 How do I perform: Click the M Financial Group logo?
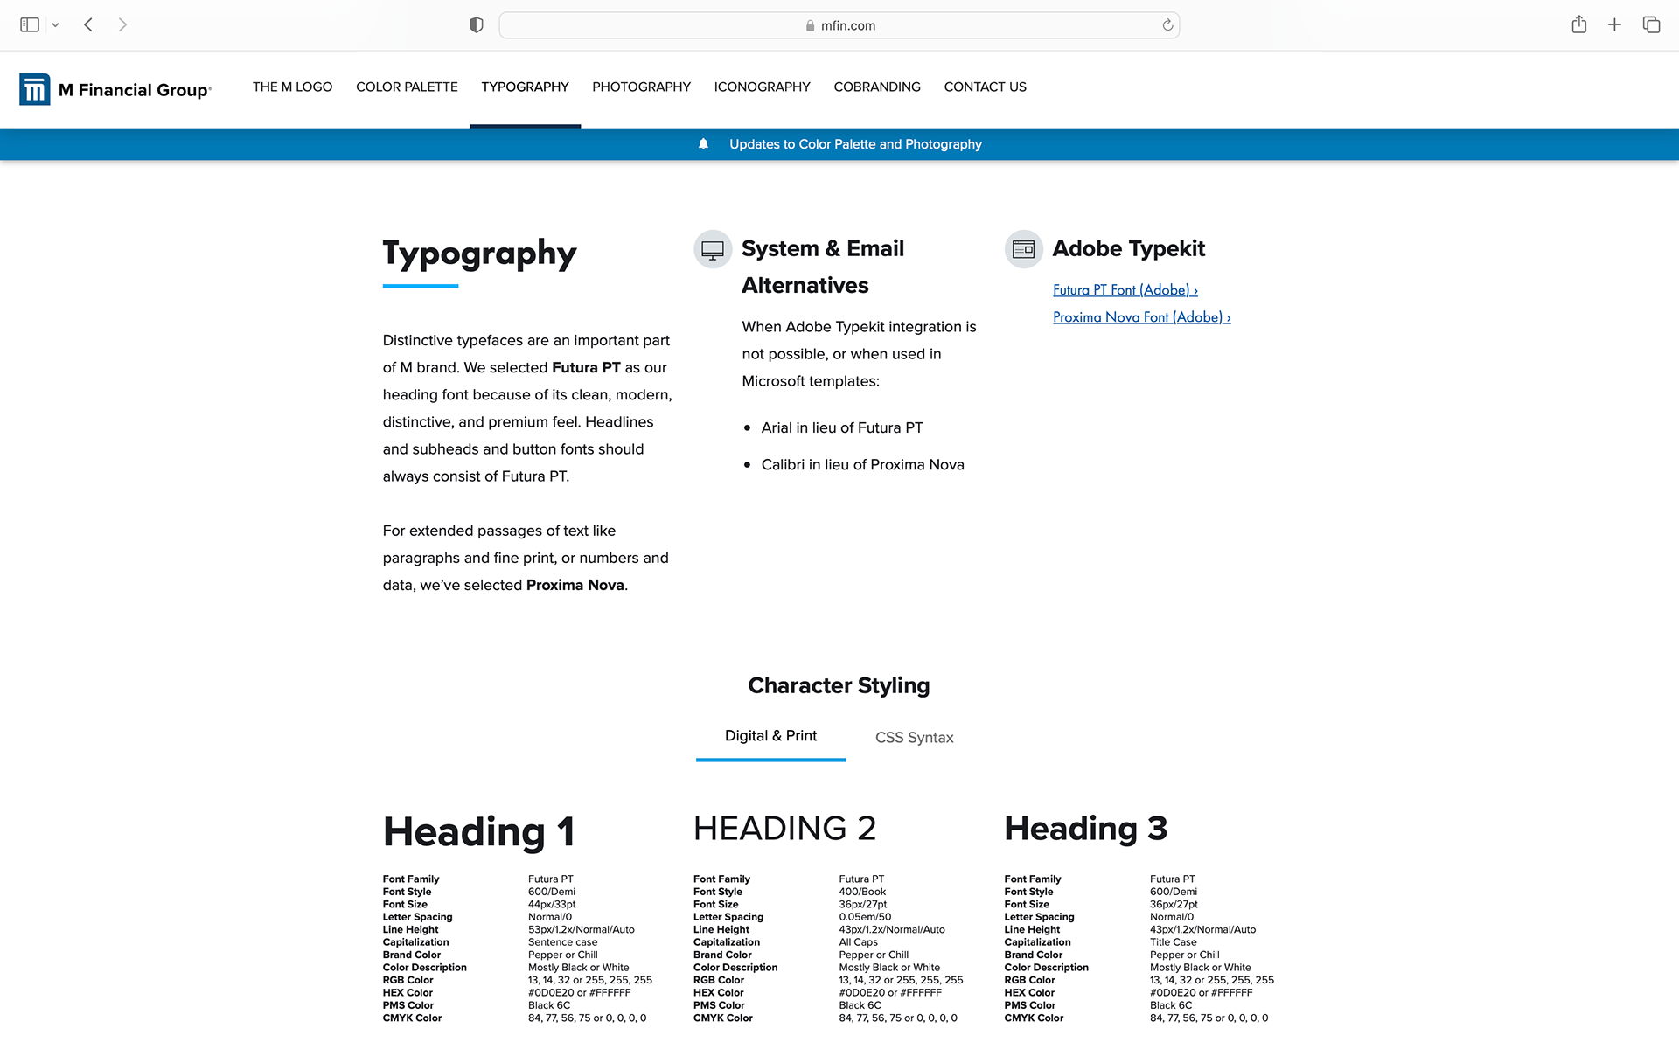(x=115, y=89)
